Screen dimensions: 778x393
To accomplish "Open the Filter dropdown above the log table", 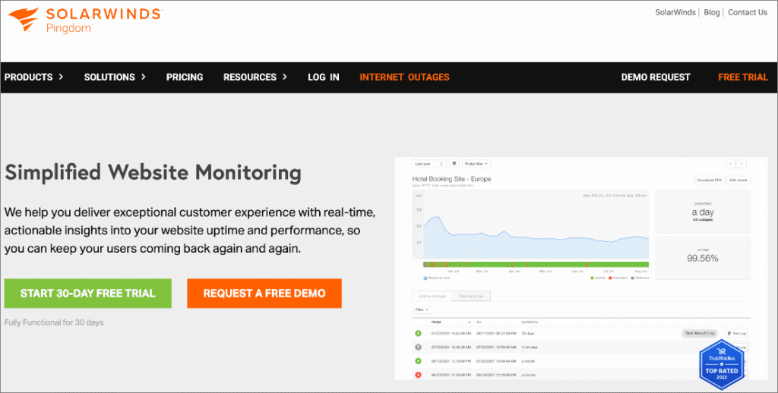I will pos(422,310).
